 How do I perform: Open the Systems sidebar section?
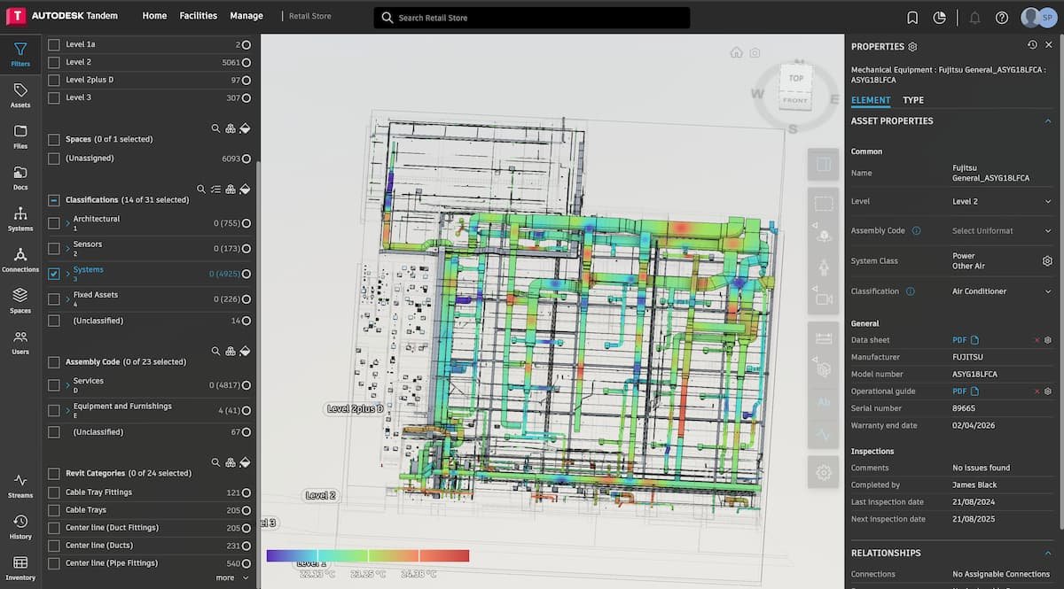(x=20, y=219)
